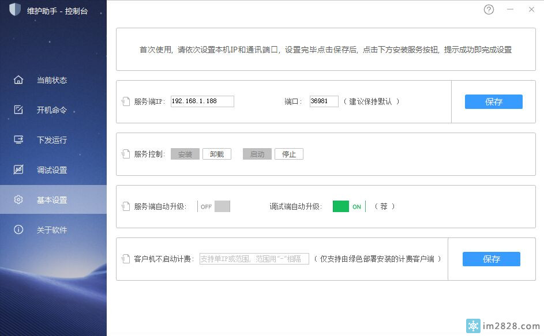Click the chart icon beside 调试设置
This screenshot has height=336, width=544.
(18, 170)
